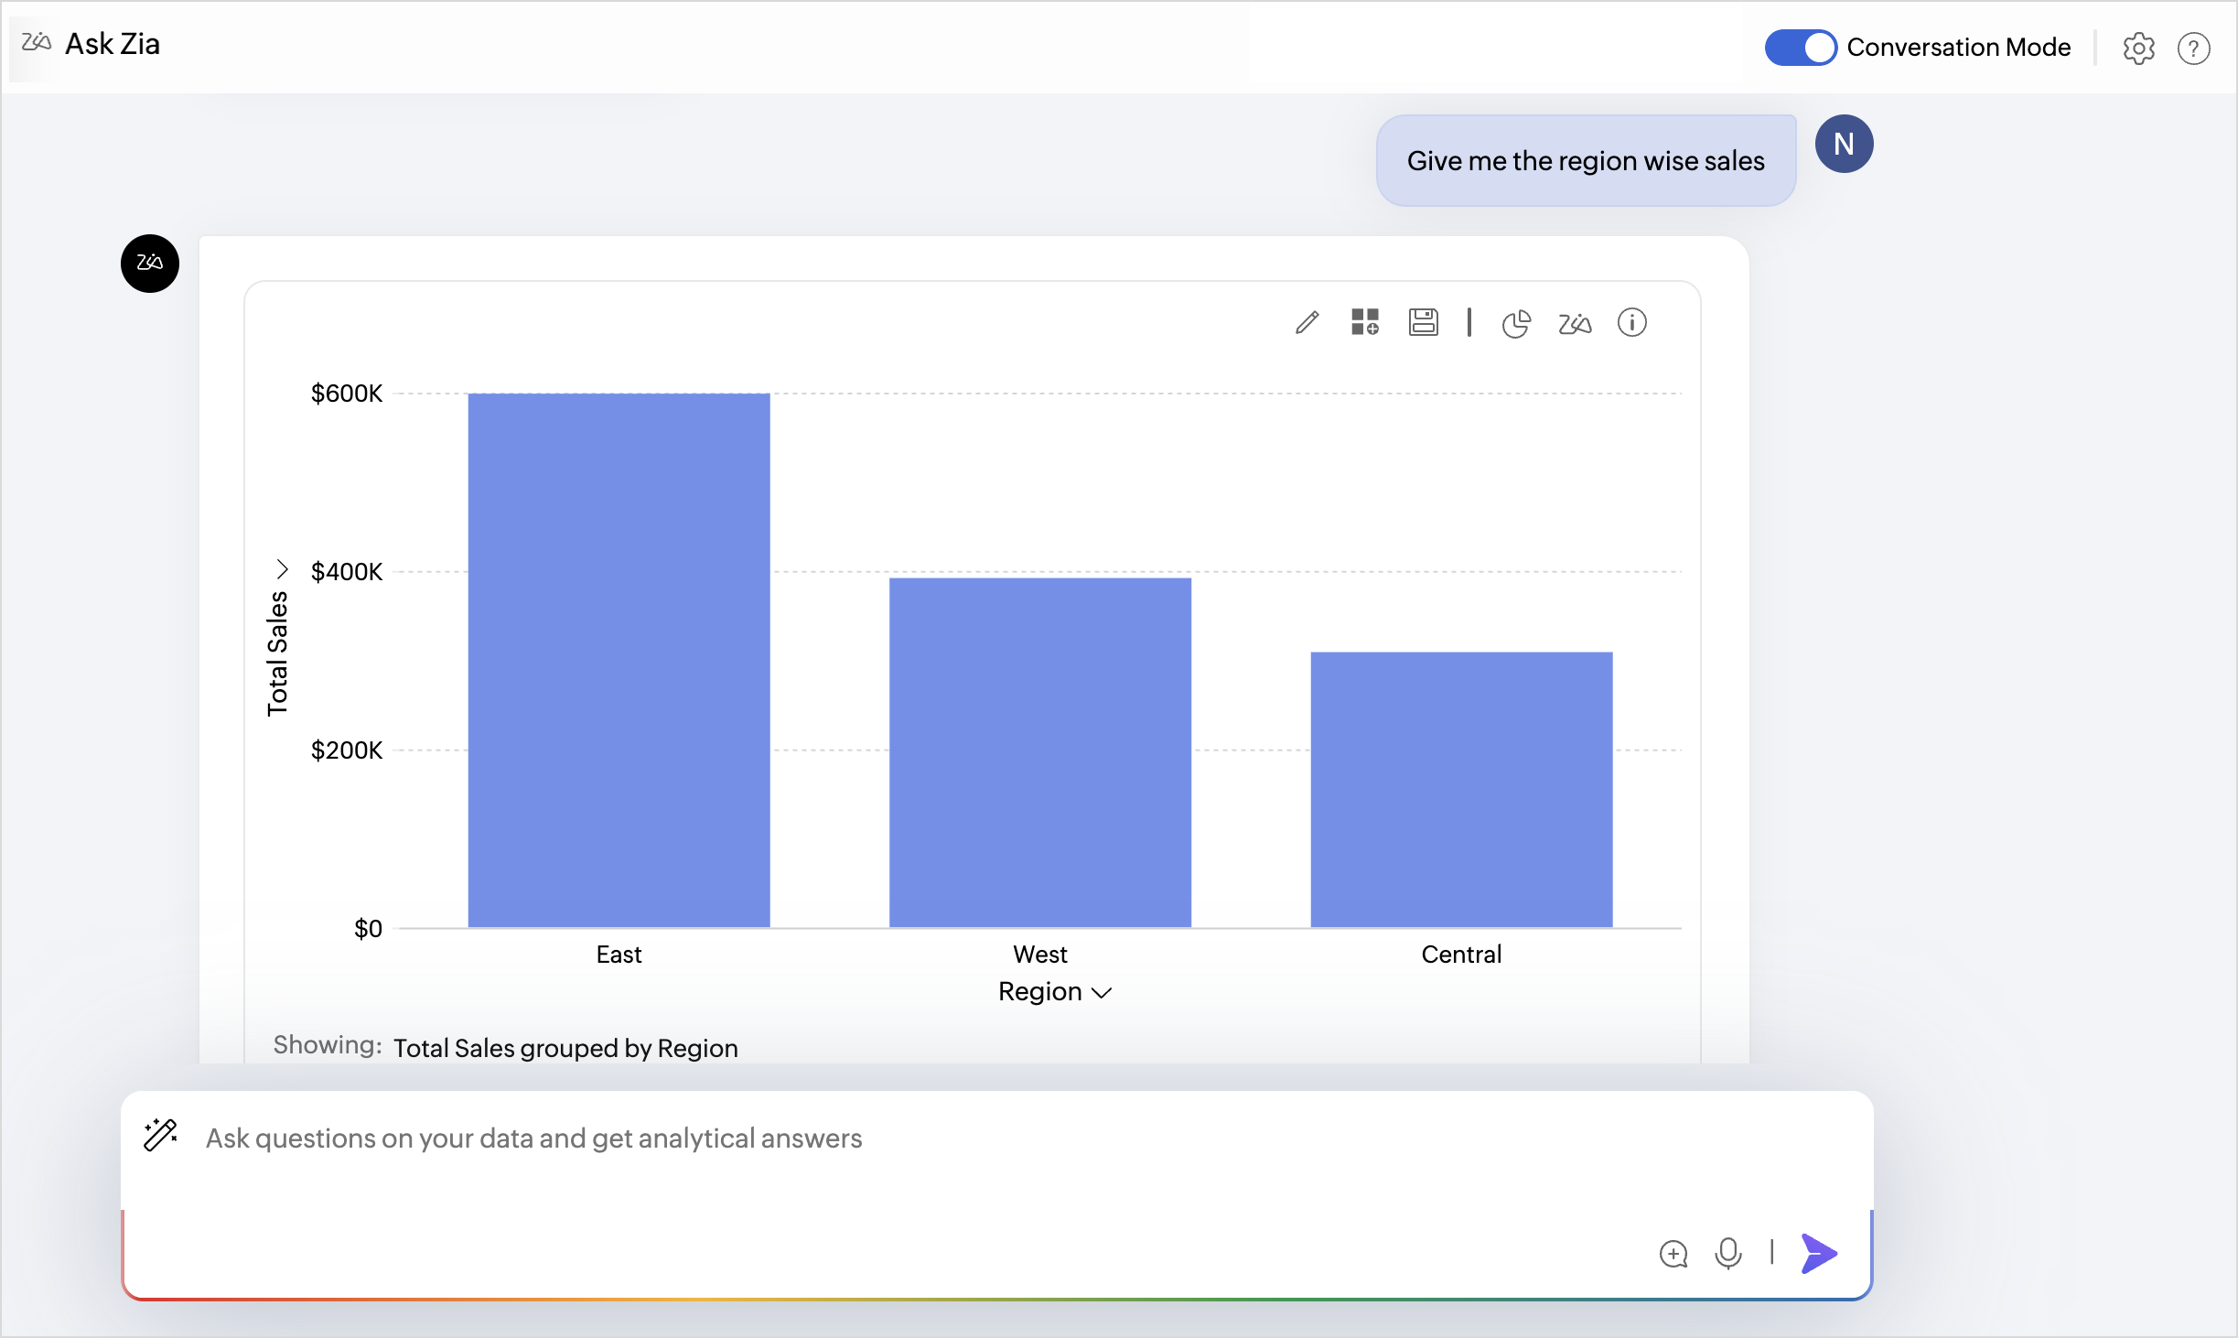Turn off the Conversation Mode toggle

pos(1800,48)
